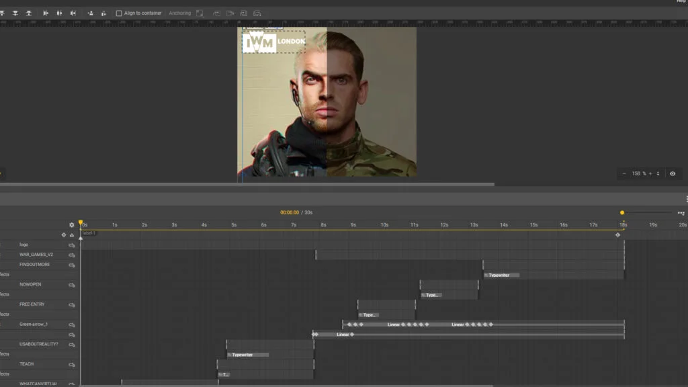Select the NOWOPEN layer
The width and height of the screenshot is (688, 387).
coord(30,284)
